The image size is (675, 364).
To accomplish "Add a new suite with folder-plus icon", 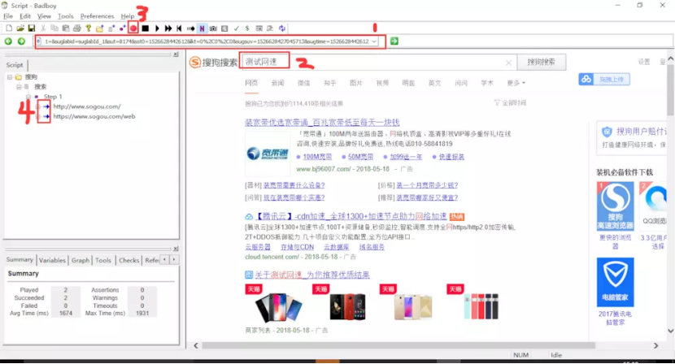I will 99,28.
